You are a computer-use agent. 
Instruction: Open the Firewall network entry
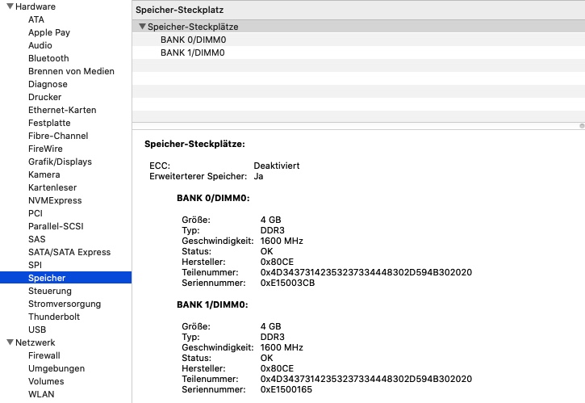(44, 355)
